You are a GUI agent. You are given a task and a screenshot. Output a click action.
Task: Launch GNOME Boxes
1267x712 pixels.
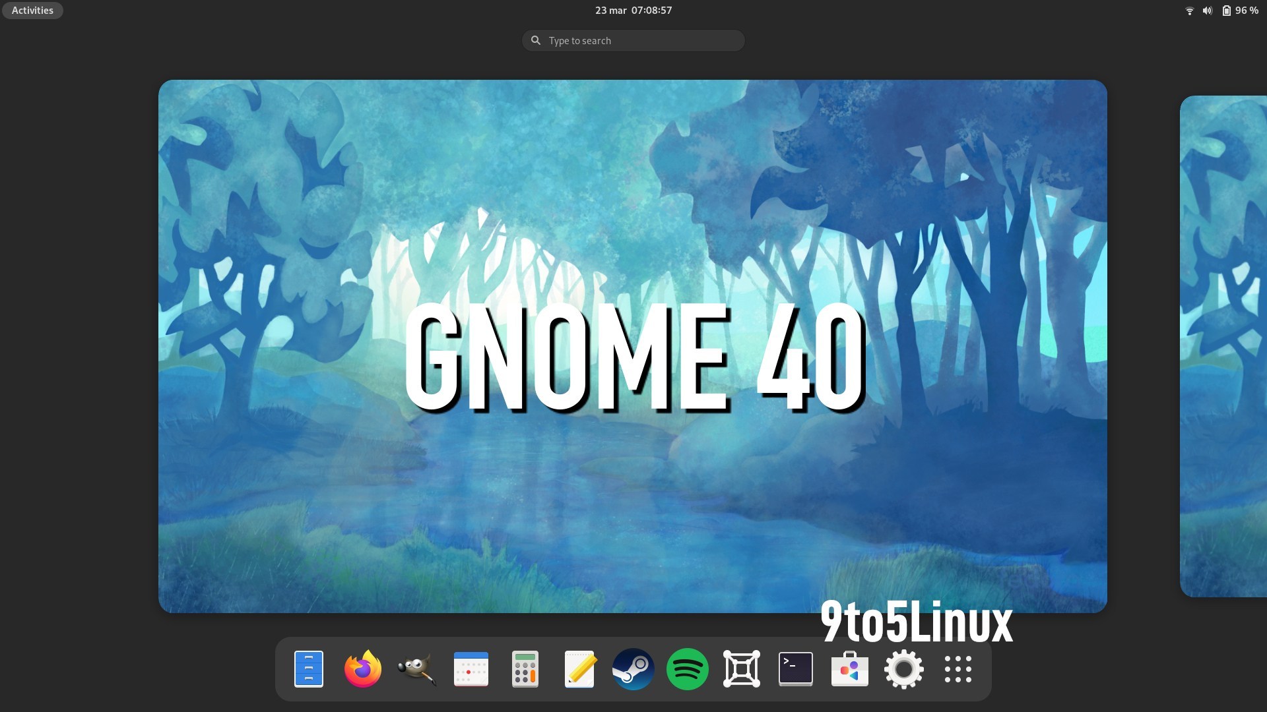tap(742, 668)
